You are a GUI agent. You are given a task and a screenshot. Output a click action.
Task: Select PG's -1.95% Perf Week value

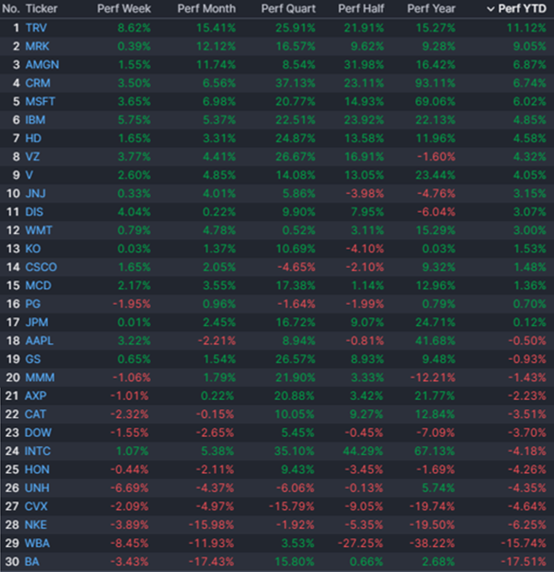[132, 304]
